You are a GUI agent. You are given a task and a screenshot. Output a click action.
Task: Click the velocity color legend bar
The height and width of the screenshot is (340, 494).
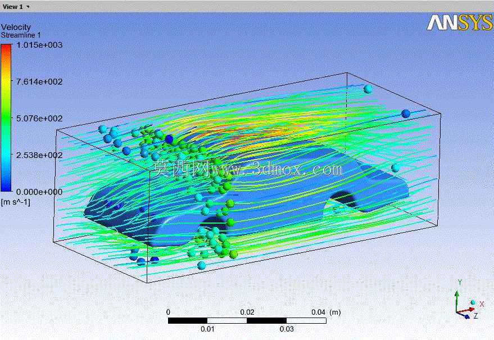point(6,117)
